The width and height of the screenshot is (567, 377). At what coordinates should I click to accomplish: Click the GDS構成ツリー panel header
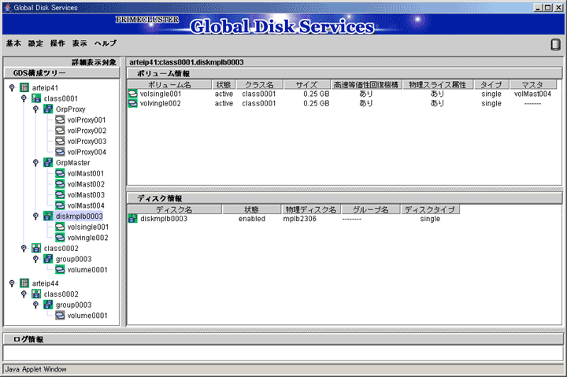(x=61, y=73)
